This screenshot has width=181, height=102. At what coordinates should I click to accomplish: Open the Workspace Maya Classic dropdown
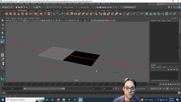pyautogui.click(x=167, y=4)
